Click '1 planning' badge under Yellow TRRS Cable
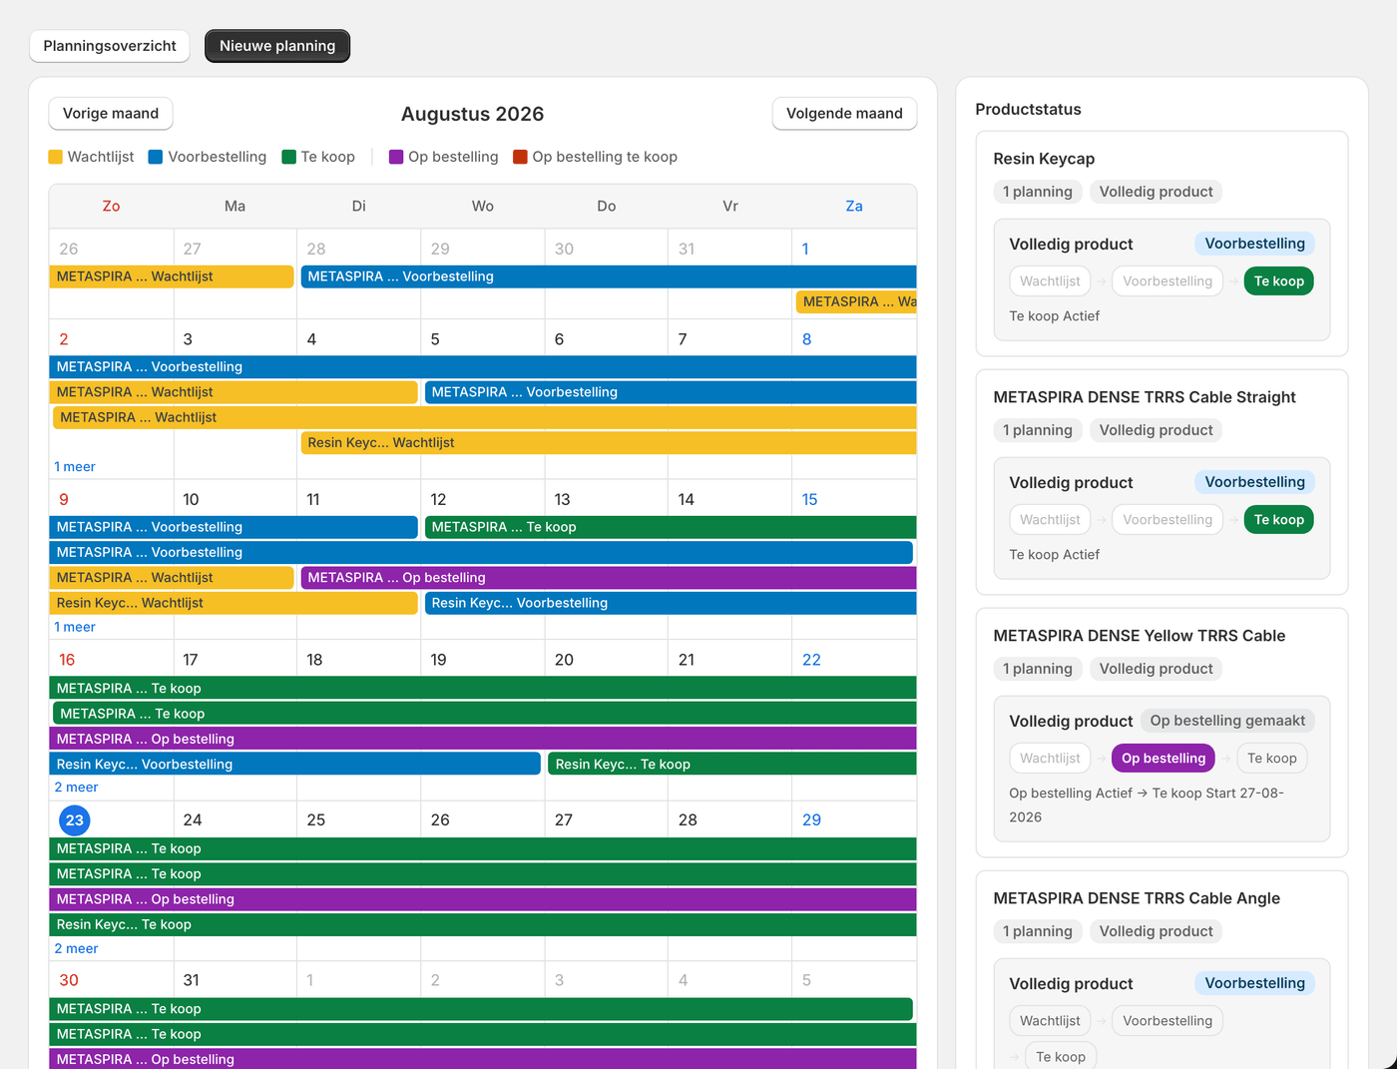1397x1069 pixels. tap(1038, 669)
